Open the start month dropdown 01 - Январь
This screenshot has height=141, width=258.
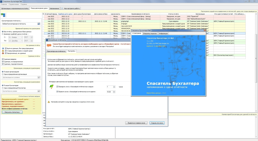(x=15, y=37)
